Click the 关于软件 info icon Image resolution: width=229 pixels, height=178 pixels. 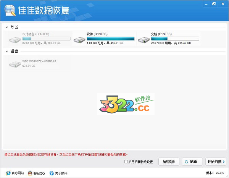[52, 173]
